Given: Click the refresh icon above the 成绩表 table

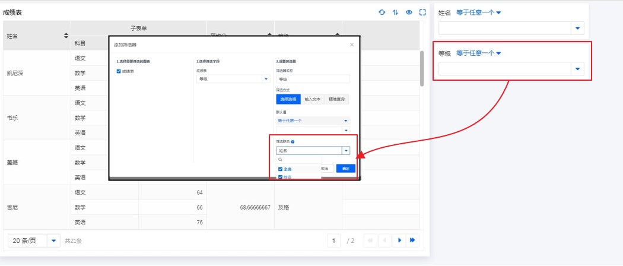Looking at the screenshot, I should point(382,12).
